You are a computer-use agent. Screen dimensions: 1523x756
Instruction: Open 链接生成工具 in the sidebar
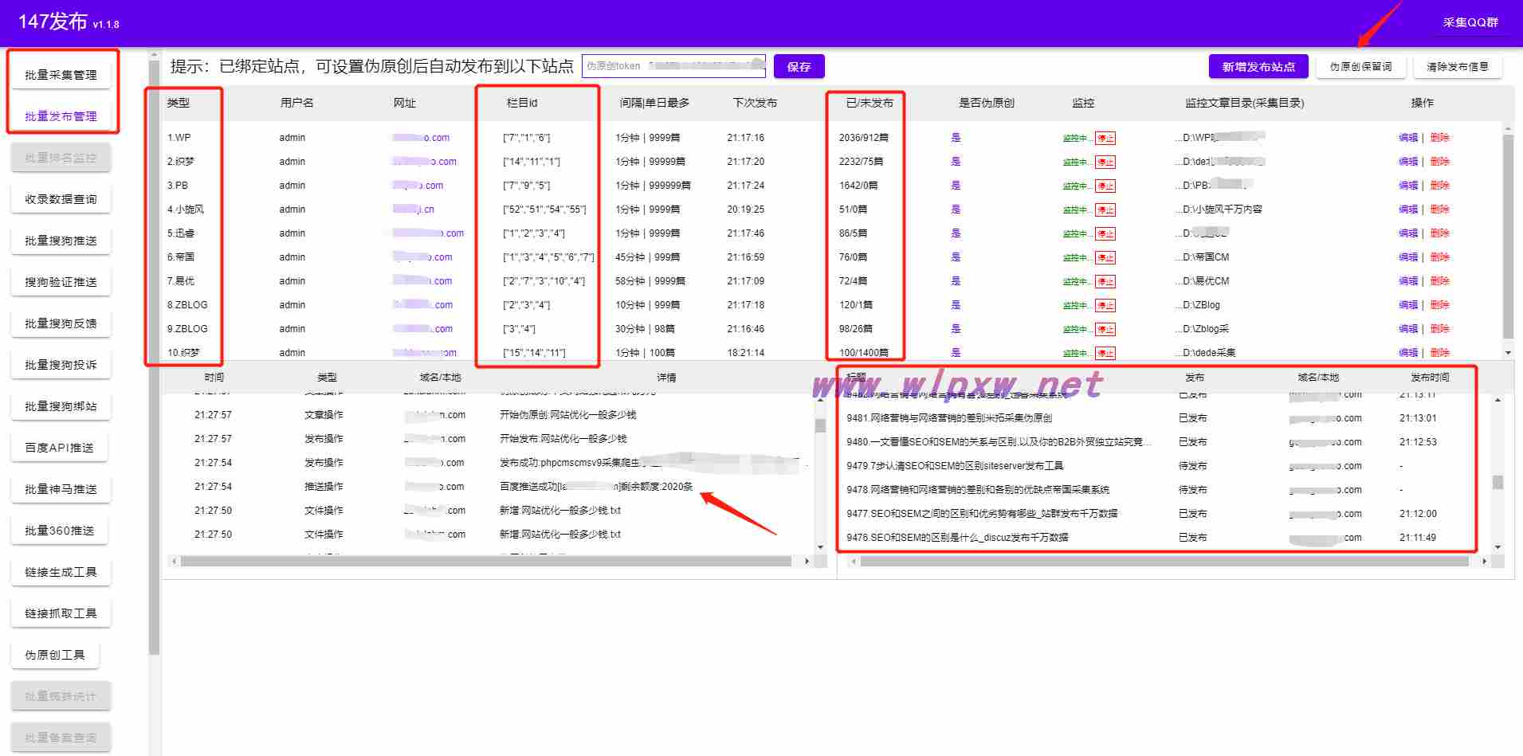click(x=61, y=572)
